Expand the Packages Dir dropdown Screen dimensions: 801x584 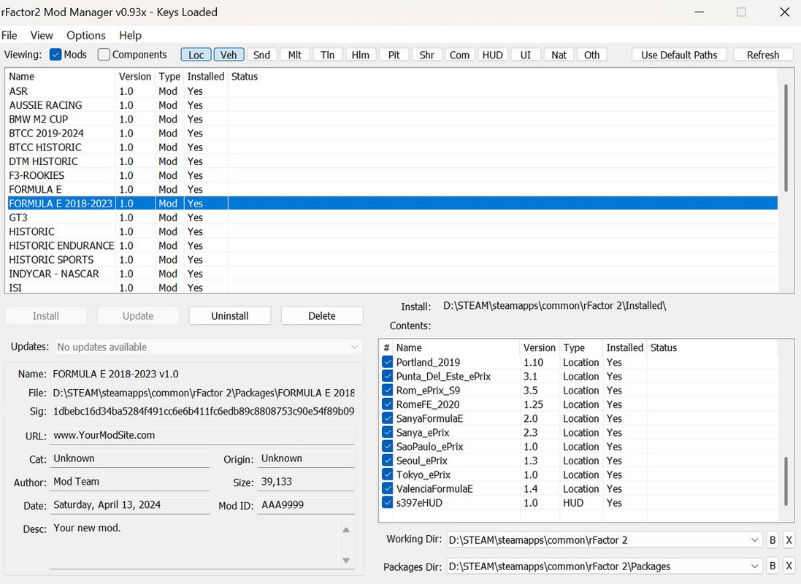[754, 566]
